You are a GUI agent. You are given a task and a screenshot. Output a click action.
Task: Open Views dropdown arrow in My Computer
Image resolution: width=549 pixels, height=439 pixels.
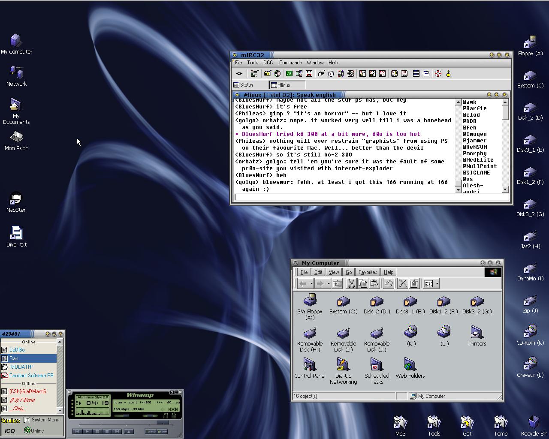coord(437,283)
